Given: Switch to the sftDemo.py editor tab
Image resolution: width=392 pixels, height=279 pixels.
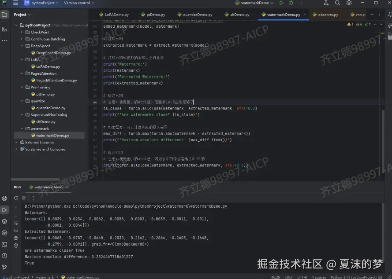Looking at the screenshot, I should pyautogui.click(x=237, y=15).
